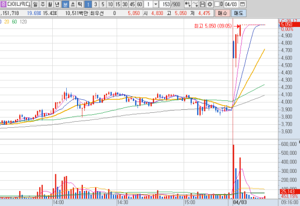The height and width of the screenshot is (206, 300).
Task: Click the 60 moving average legend label
Action: click(x=14, y=22)
